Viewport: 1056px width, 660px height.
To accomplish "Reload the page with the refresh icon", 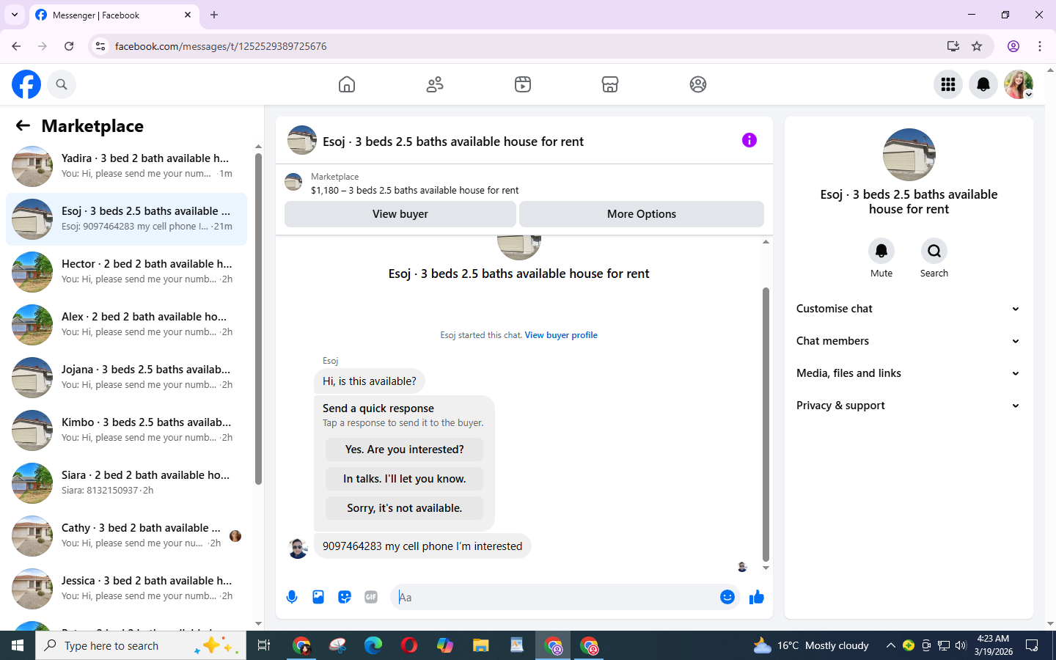I will (69, 46).
